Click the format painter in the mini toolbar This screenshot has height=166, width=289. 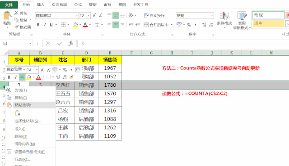tap(71, 77)
